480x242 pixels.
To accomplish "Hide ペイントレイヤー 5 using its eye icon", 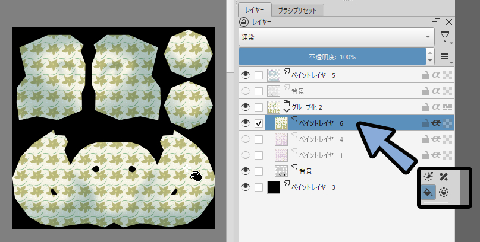I will tap(246, 75).
